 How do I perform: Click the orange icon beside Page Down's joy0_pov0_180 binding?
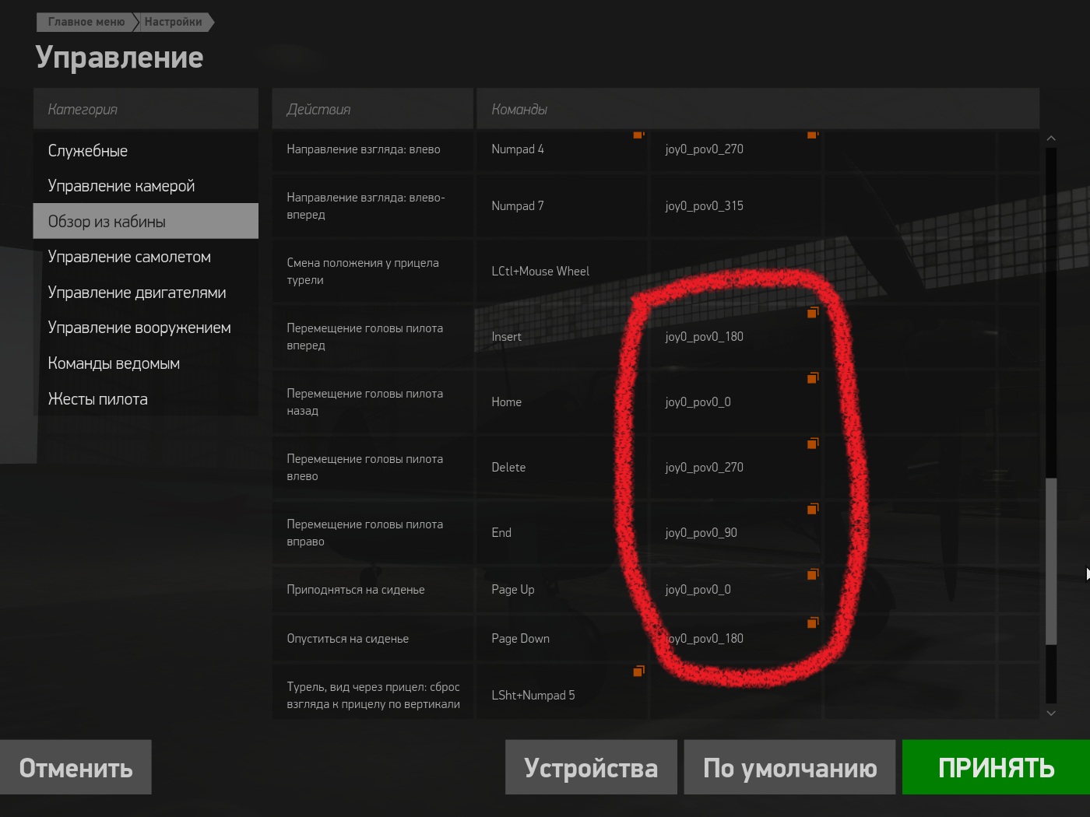point(813,622)
